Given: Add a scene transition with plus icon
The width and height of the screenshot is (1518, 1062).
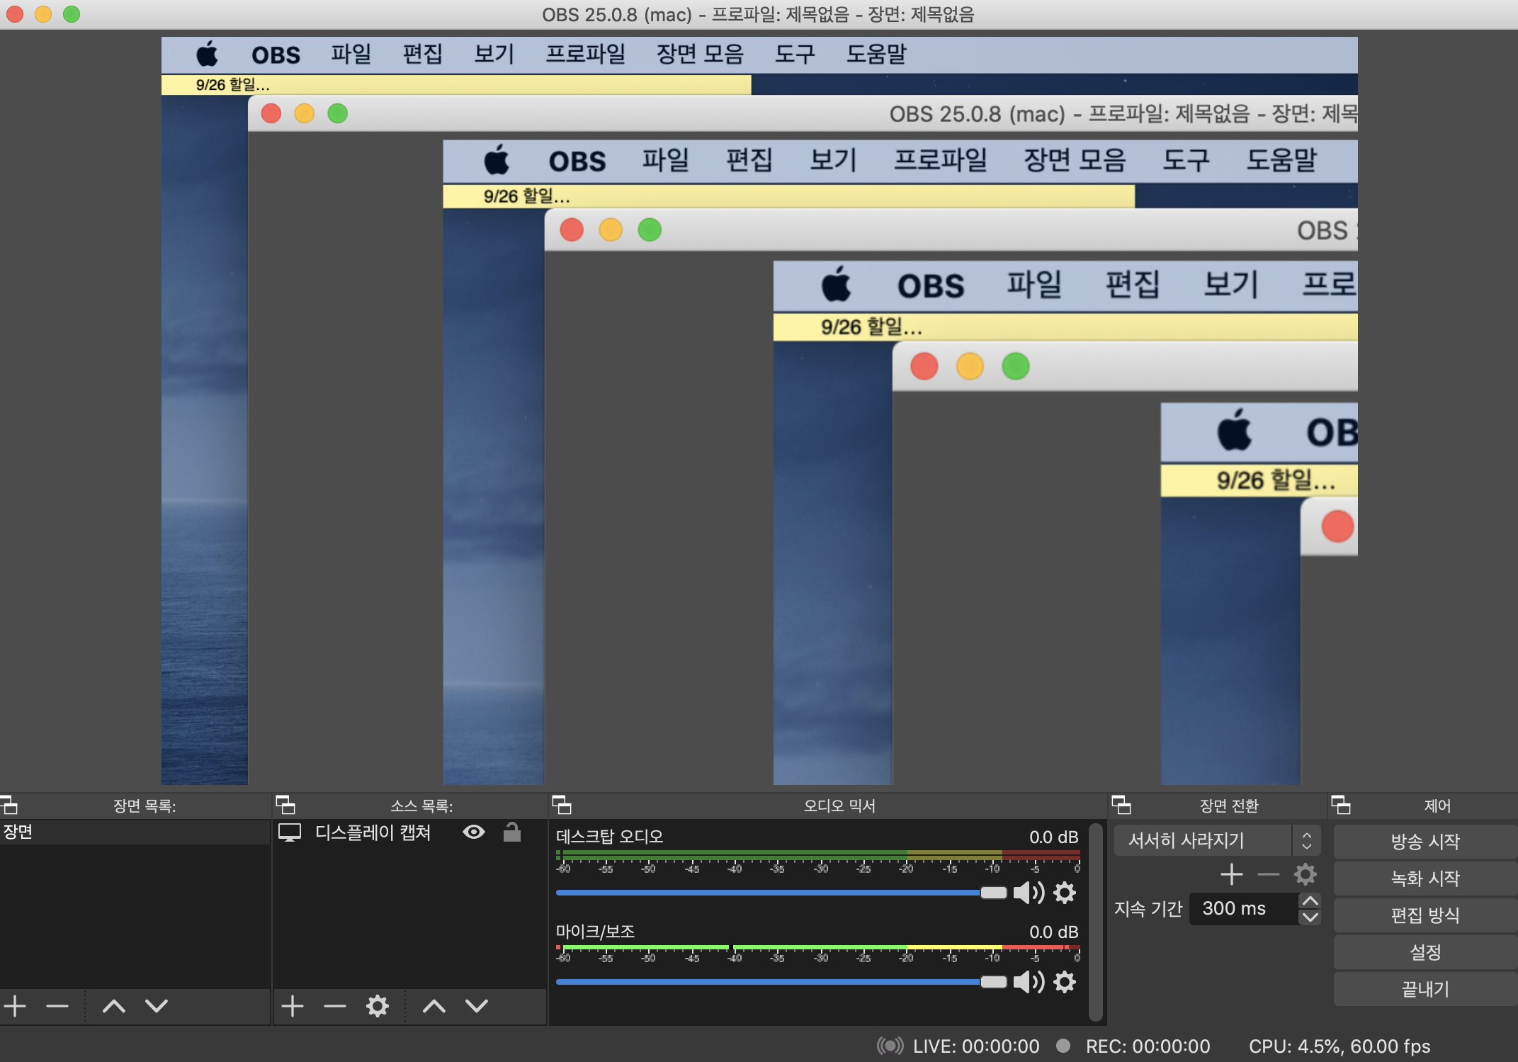Looking at the screenshot, I should tap(1231, 874).
